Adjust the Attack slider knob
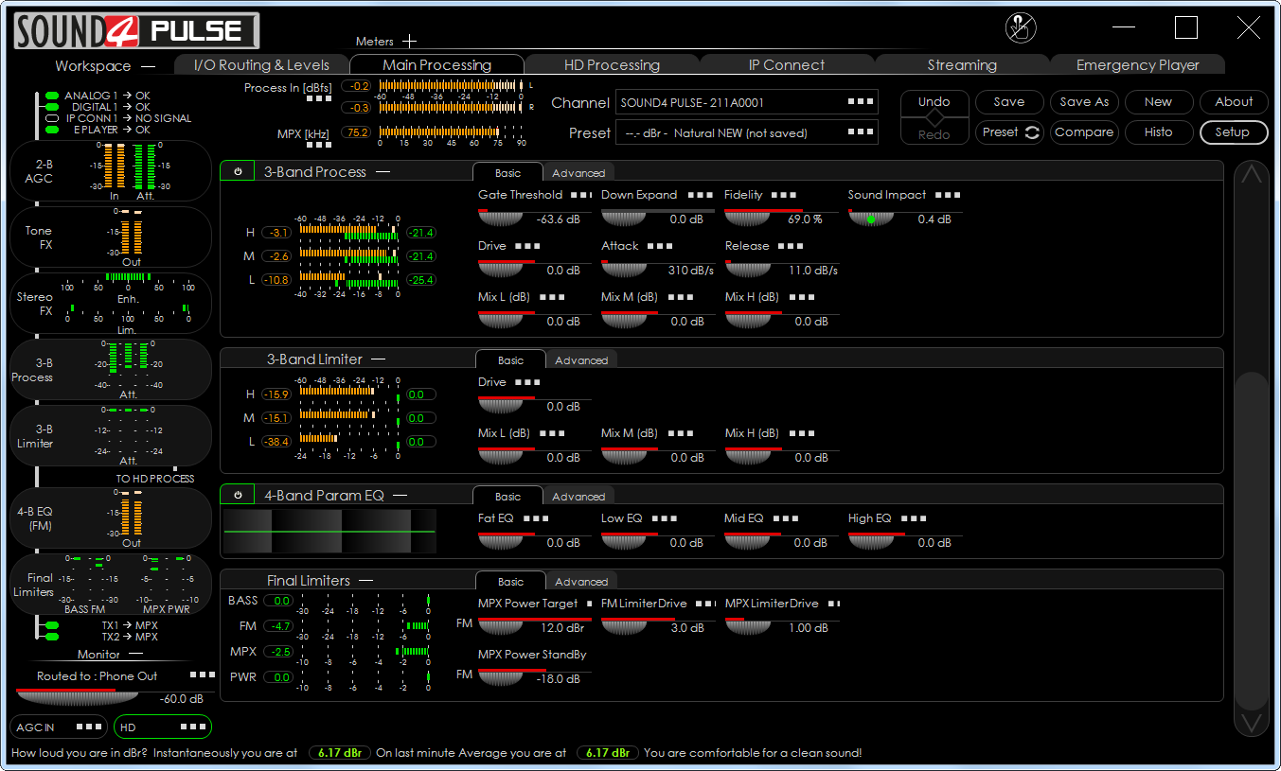The height and width of the screenshot is (771, 1281). click(624, 270)
